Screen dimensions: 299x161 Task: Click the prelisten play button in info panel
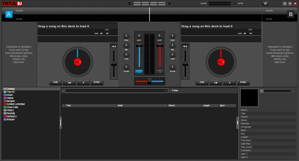(262, 91)
